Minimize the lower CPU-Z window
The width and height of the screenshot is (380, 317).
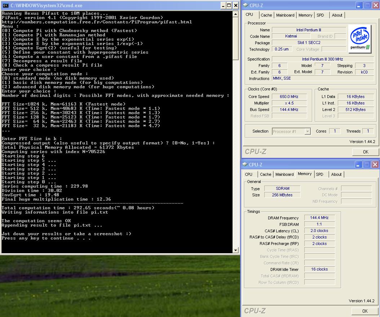pos(358,165)
